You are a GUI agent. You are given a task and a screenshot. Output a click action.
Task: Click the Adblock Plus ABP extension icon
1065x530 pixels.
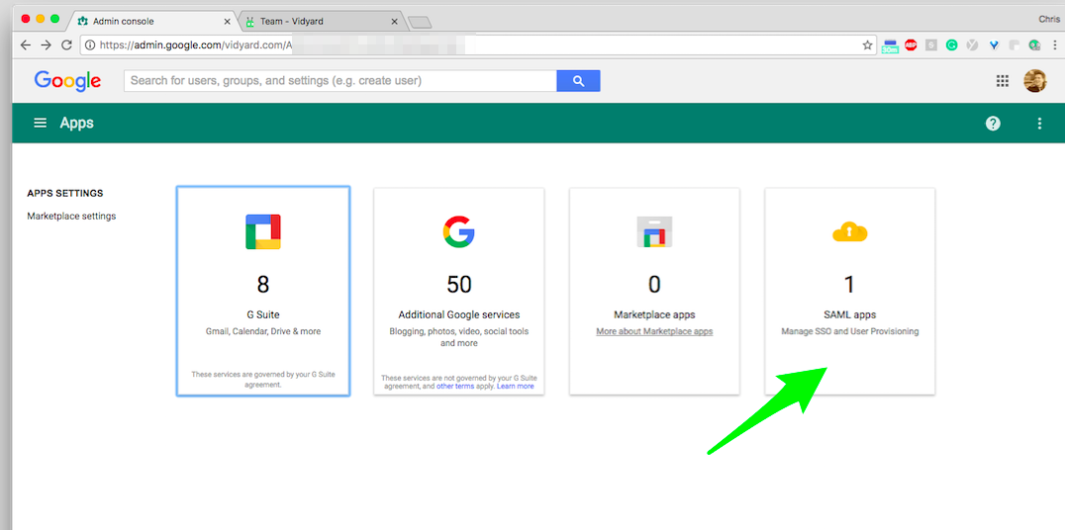coord(911,45)
